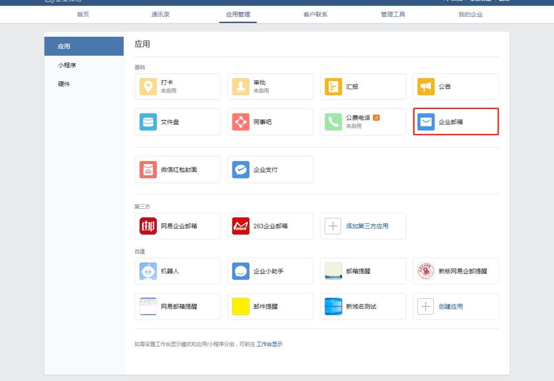This screenshot has width=554, height=381.
Task: Open the 打卡 app icon
Action: (x=148, y=87)
